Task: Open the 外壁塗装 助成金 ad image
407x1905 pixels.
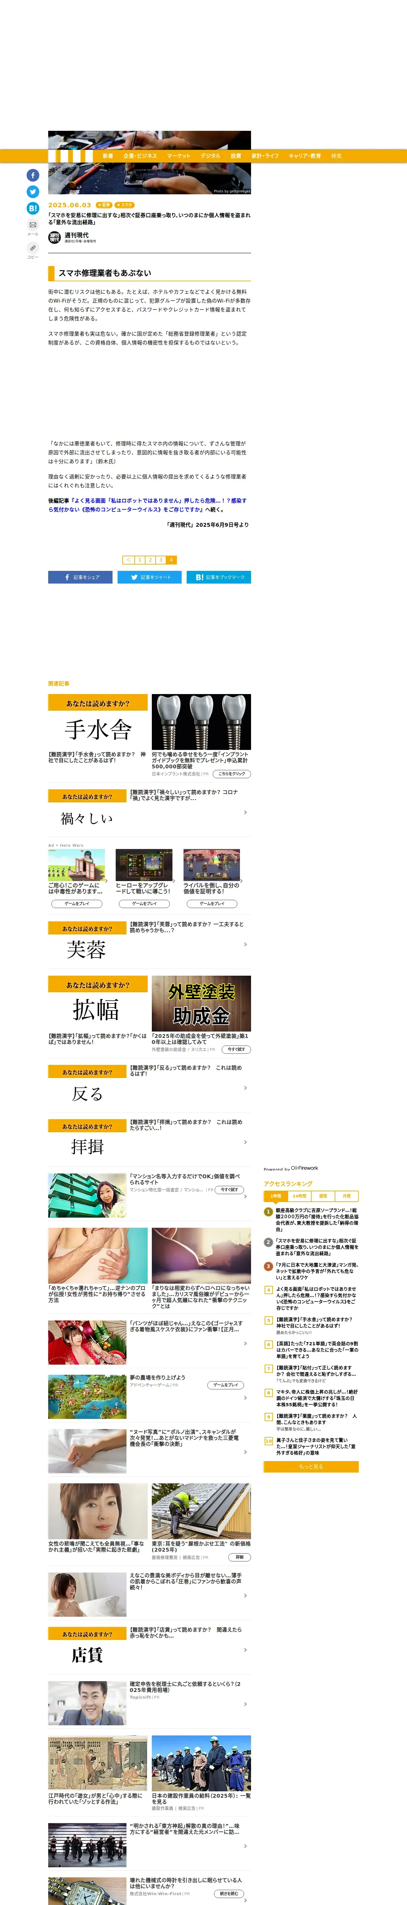Action: 202,1004
